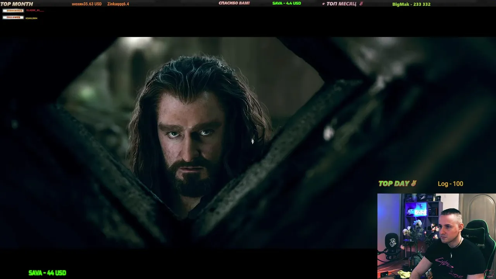Click the TOP MONTH label
The height and width of the screenshot is (279, 496).
17,4
